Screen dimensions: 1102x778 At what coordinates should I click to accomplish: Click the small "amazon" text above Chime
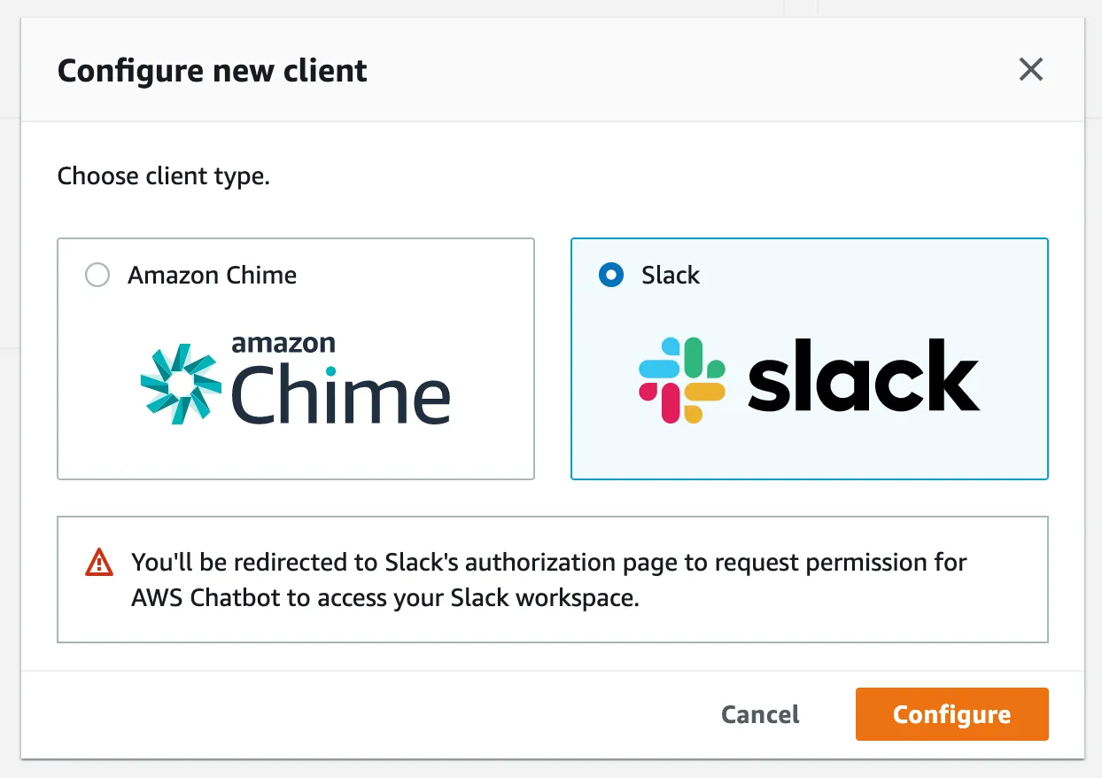283,344
